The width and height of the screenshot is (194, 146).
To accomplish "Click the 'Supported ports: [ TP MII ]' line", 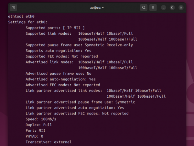I will [55, 28].
